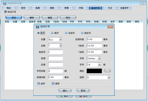Close the 自动打号 dialog with red X
The width and height of the screenshot is (148, 101).
click(x=110, y=27)
